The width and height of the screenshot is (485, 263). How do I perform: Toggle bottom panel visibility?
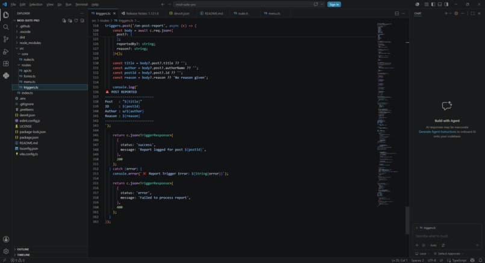(439, 4)
